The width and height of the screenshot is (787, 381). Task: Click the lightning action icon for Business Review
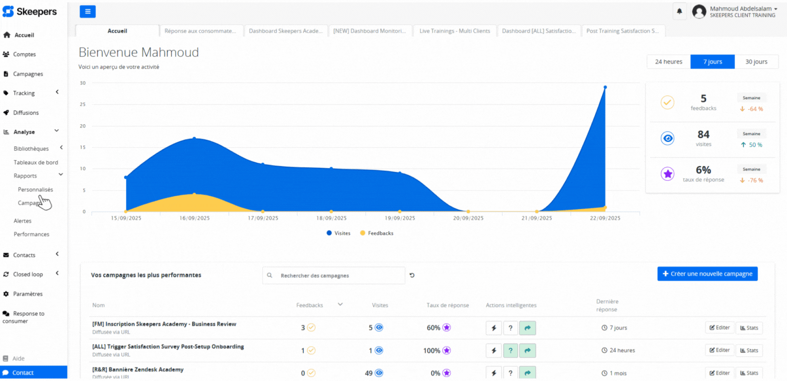tap(494, 328)
